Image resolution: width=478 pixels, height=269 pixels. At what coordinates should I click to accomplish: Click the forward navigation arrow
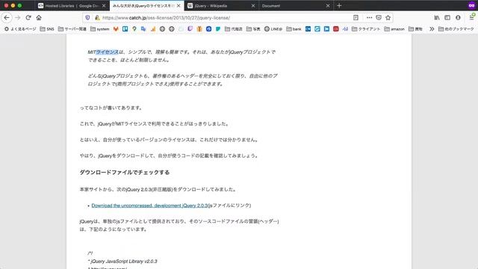(x=18, y=18)
